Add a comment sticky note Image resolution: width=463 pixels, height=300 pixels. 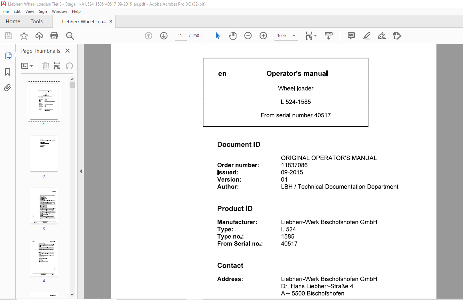coord(351,36)
